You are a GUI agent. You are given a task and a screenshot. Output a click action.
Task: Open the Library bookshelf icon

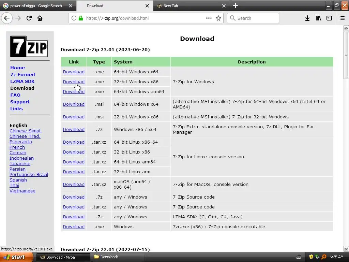pyautogui.click(x=318, y=18)
